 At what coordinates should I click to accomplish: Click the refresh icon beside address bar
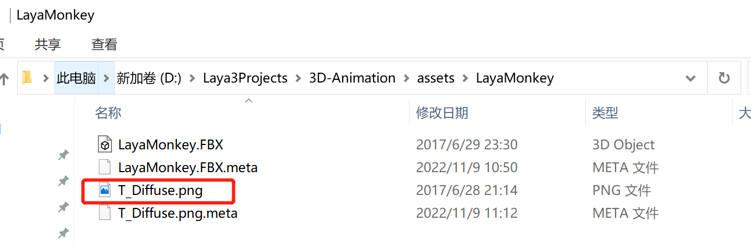[724, 78]
